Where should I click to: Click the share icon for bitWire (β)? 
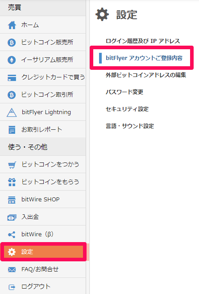point(12,234)
